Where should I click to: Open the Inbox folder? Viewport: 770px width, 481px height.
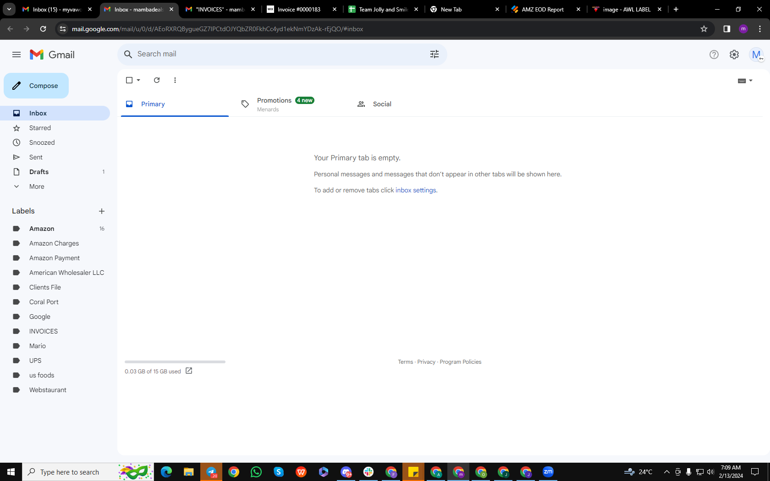pyautogui.click(x=55, y=113)
